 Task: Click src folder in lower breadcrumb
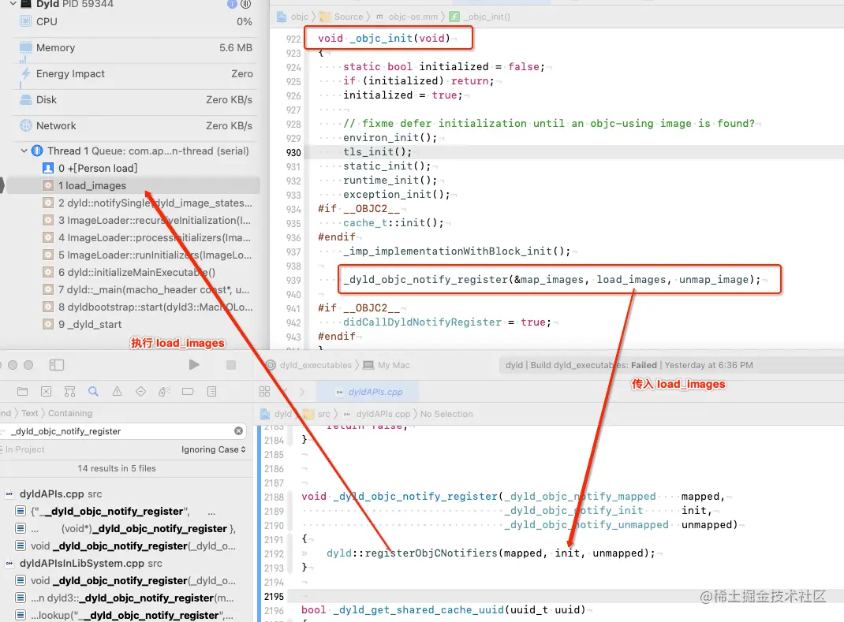pyautogui.click(x=317, y=414)
